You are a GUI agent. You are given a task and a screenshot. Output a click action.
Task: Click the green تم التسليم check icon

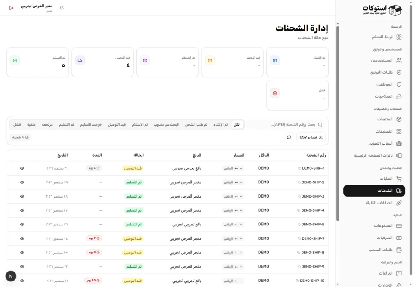(x=15, y=60)
